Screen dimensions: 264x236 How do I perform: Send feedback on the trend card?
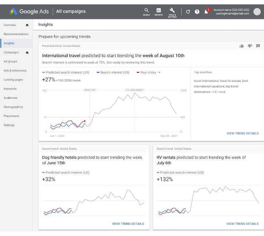click(258, 46)
